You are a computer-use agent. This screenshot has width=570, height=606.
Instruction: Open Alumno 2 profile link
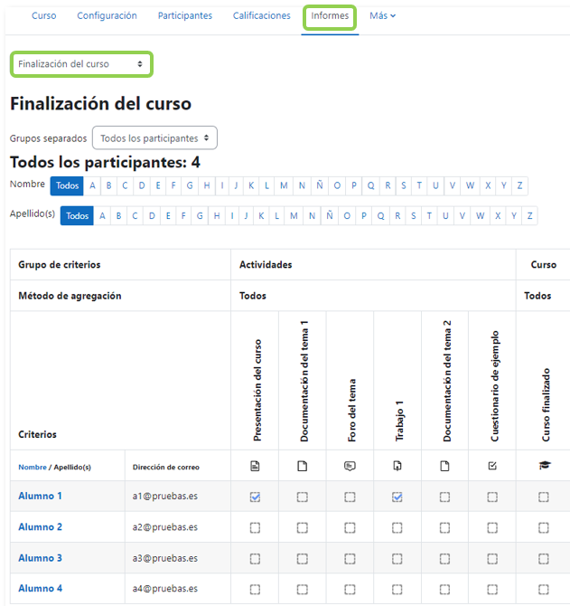click(40, 526)
